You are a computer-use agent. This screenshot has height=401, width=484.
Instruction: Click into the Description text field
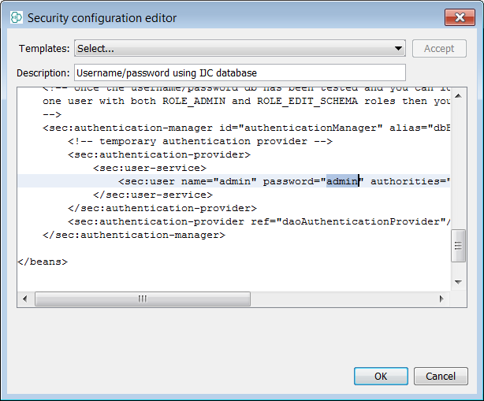tap(240, 73)
